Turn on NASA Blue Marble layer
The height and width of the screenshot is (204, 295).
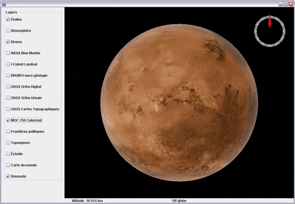click(8, 53)
